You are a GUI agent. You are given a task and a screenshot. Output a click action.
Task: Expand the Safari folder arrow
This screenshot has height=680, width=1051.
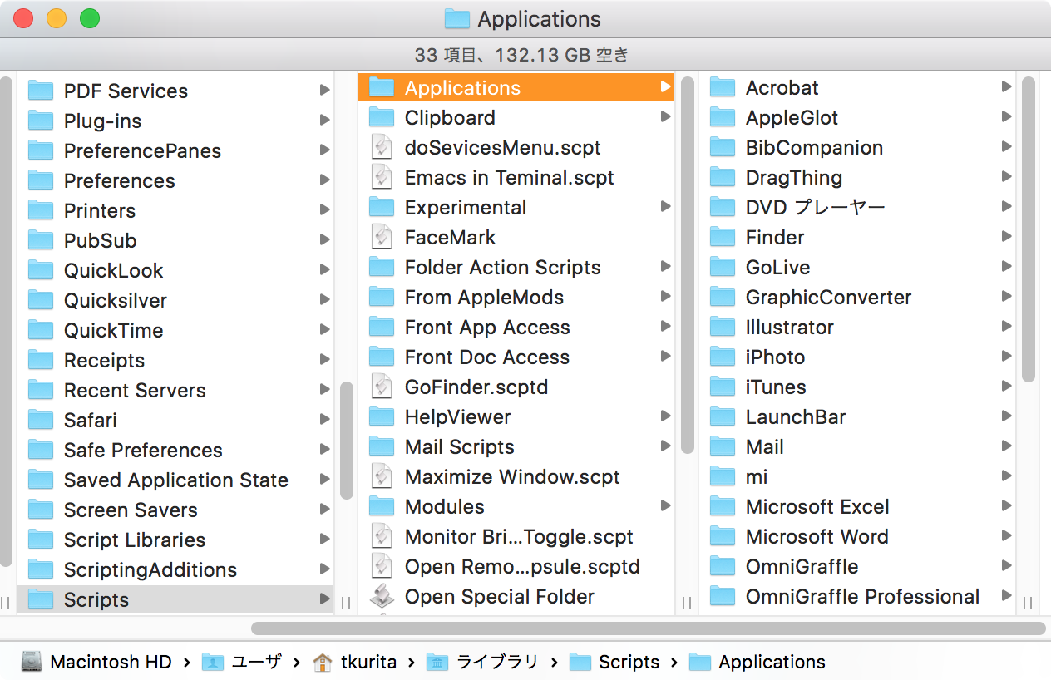point(324,420)
